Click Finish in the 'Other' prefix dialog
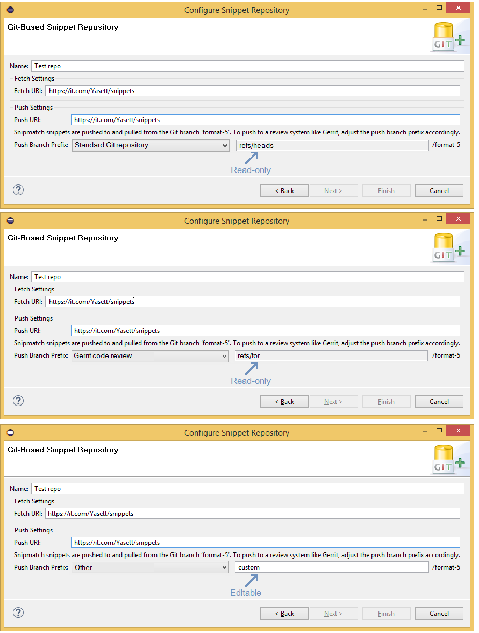The width and height of the screenshot is (479, 633). click(x=386, y=613)
